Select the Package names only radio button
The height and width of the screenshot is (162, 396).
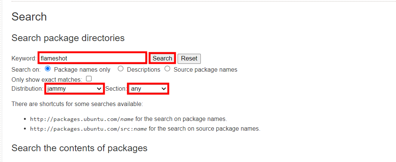[x=47, y=69]
